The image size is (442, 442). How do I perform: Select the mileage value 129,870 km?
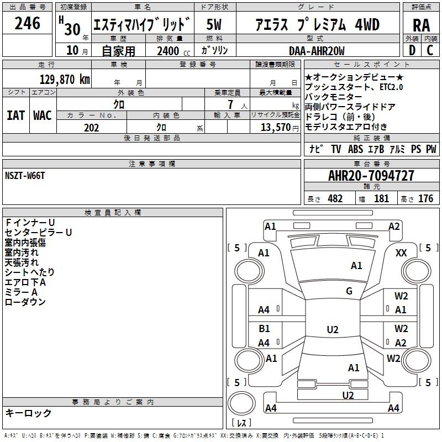(x=65, y=79)
